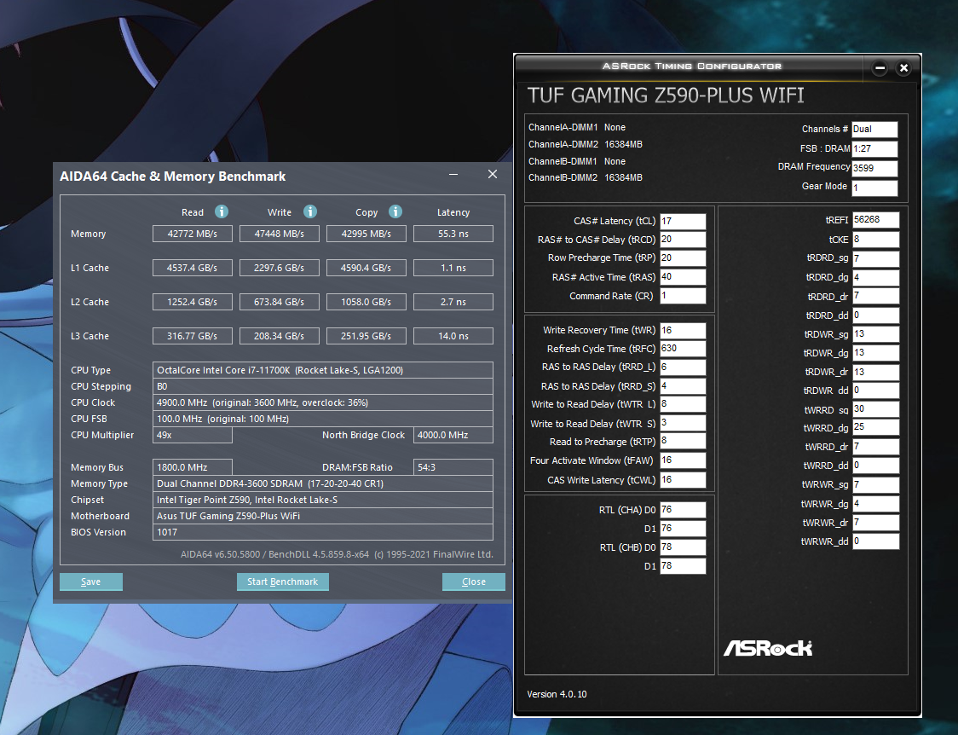Click the Memory Type field

(322, 483)
